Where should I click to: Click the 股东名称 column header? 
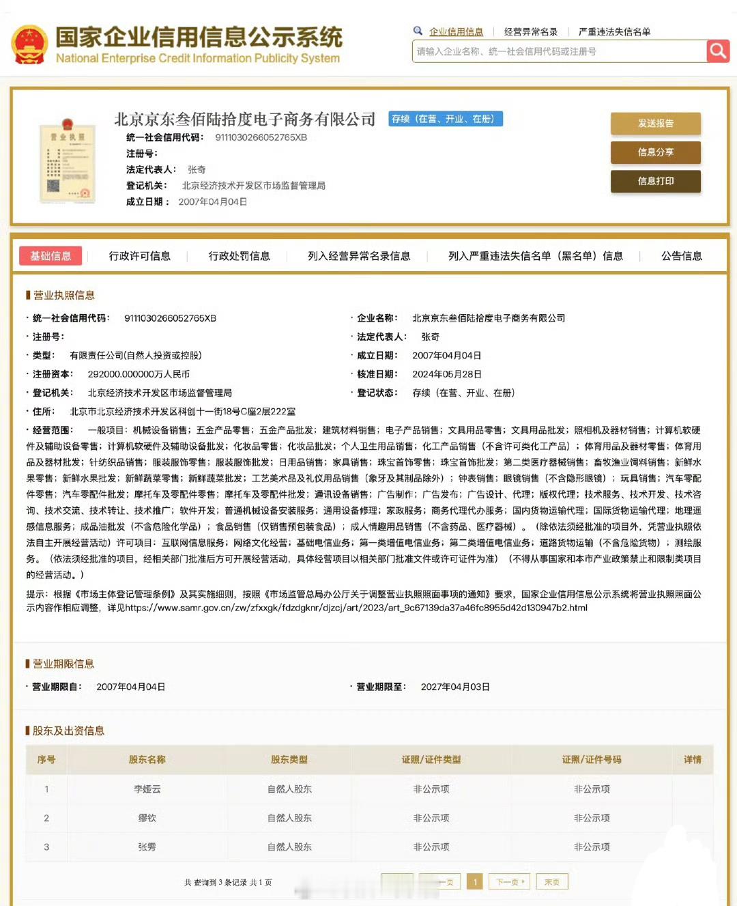pyautogui.click(x=147, y=759)
